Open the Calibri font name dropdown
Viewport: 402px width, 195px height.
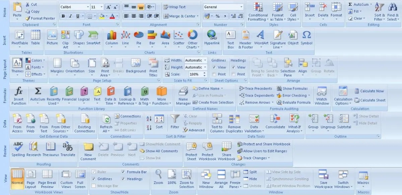click(x=88, y=7)
